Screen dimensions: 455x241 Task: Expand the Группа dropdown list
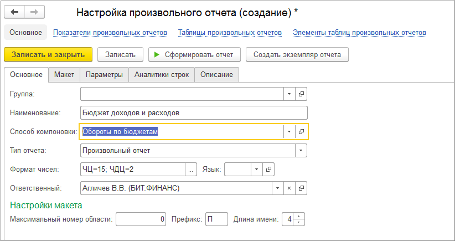pyautogui.click(x=289, y=94)
